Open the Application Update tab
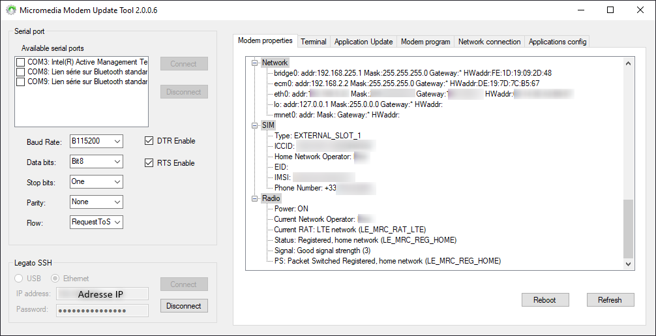The width and height of the screenshot is (656, 336). [363, 42]
